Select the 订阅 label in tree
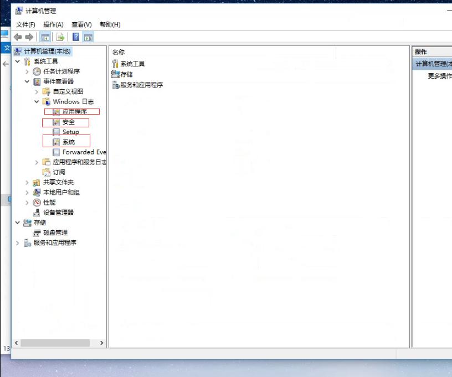 tap(59, 172)
